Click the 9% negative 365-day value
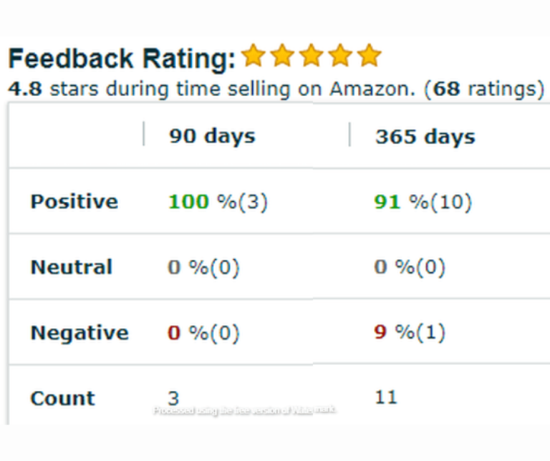Screen dimensions: 550x461 coord(409,333)
